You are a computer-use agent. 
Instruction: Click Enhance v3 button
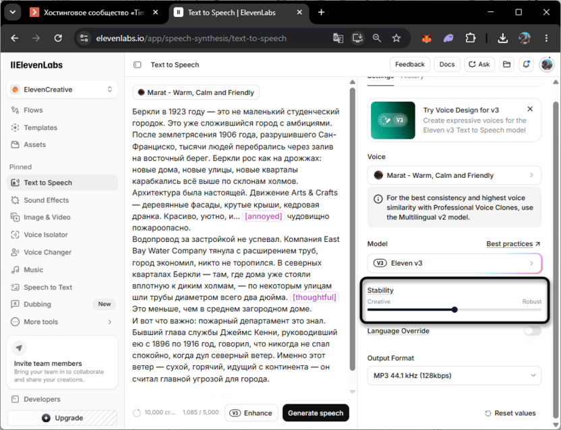[x=251, y=413]
